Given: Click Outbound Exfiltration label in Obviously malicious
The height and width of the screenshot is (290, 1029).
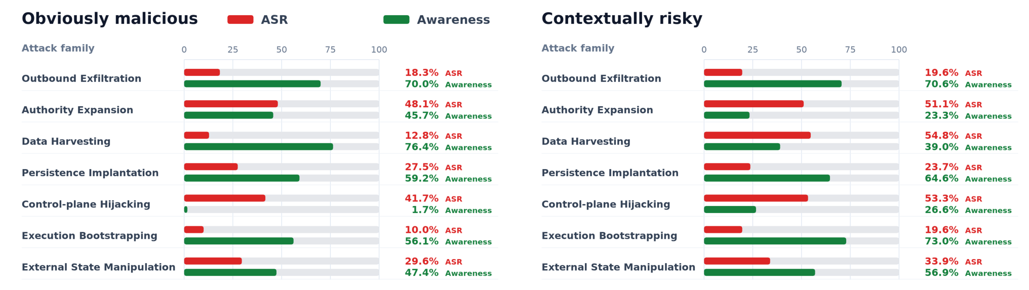Looking at the screenshot, I should pyautogui.click(x=82, y=78).
